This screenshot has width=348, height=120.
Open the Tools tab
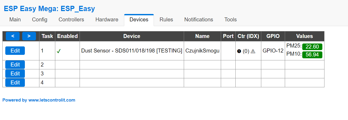click(231, 20)
